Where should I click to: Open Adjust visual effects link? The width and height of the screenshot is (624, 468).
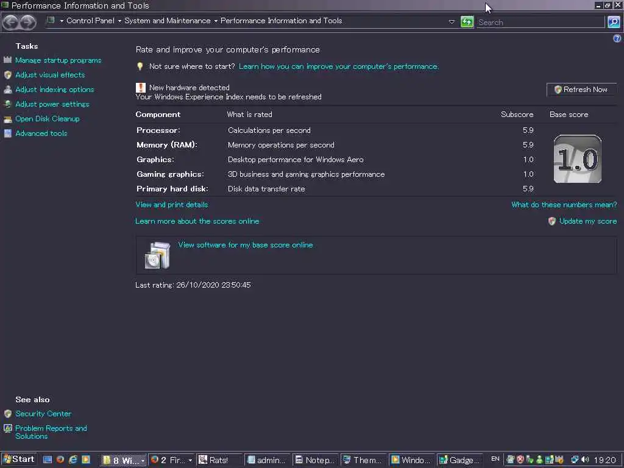pos(50,75)
